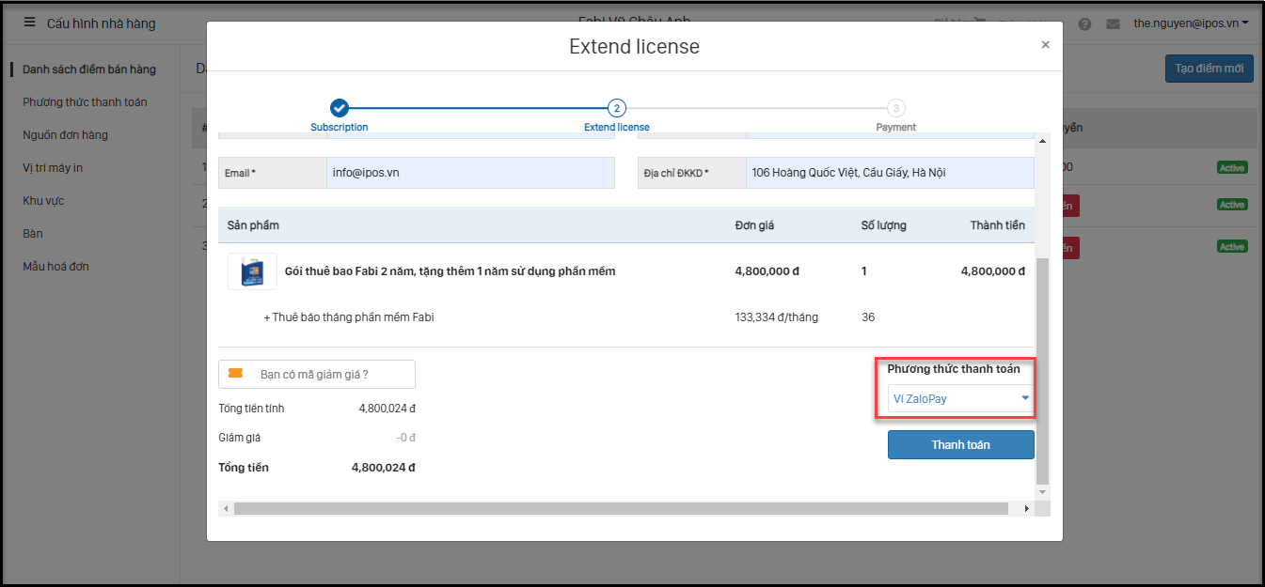Select Phương thức thanh toán in sidebar

tap(85, 102)
